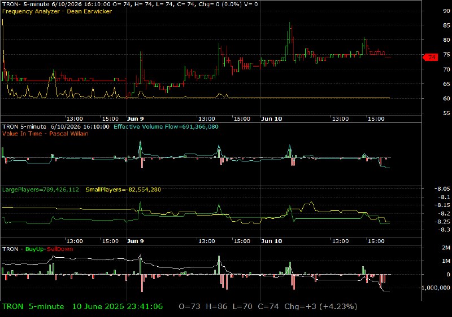This screenshot has height=317, width=452.
Task: Click the 2M volume axis label
Action: tap(446, 248)
